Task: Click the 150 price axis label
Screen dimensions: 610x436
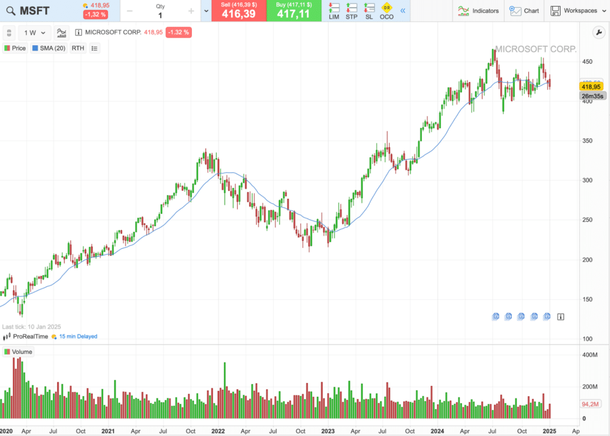Action: click(x=587, y=299)
